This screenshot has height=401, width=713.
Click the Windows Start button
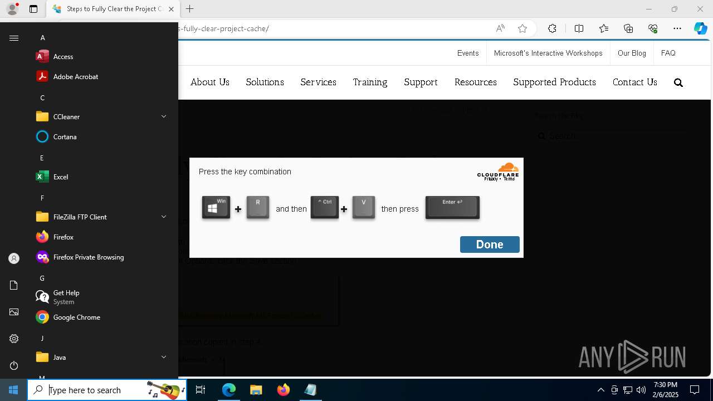13,390
